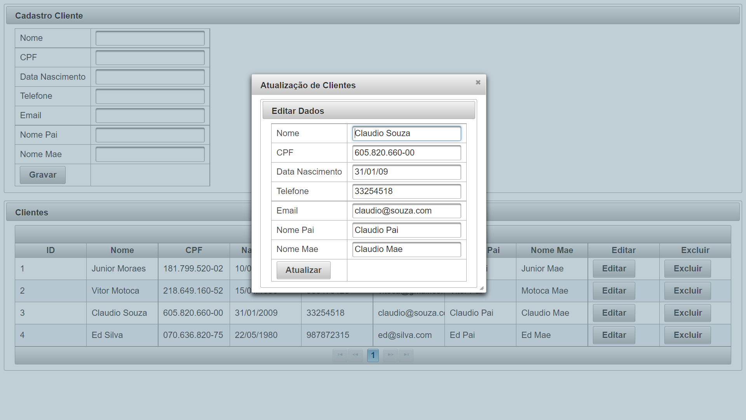Click previous page paginator icon
746x420 pixels.
point(356,355)
